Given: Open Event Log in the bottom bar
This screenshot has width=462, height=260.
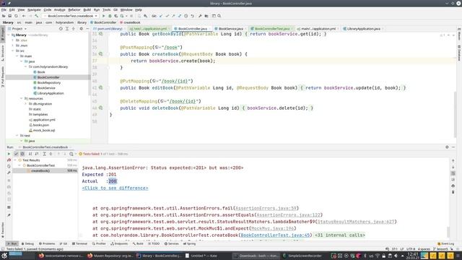Looking at the screenshot, I should point(446,244).
